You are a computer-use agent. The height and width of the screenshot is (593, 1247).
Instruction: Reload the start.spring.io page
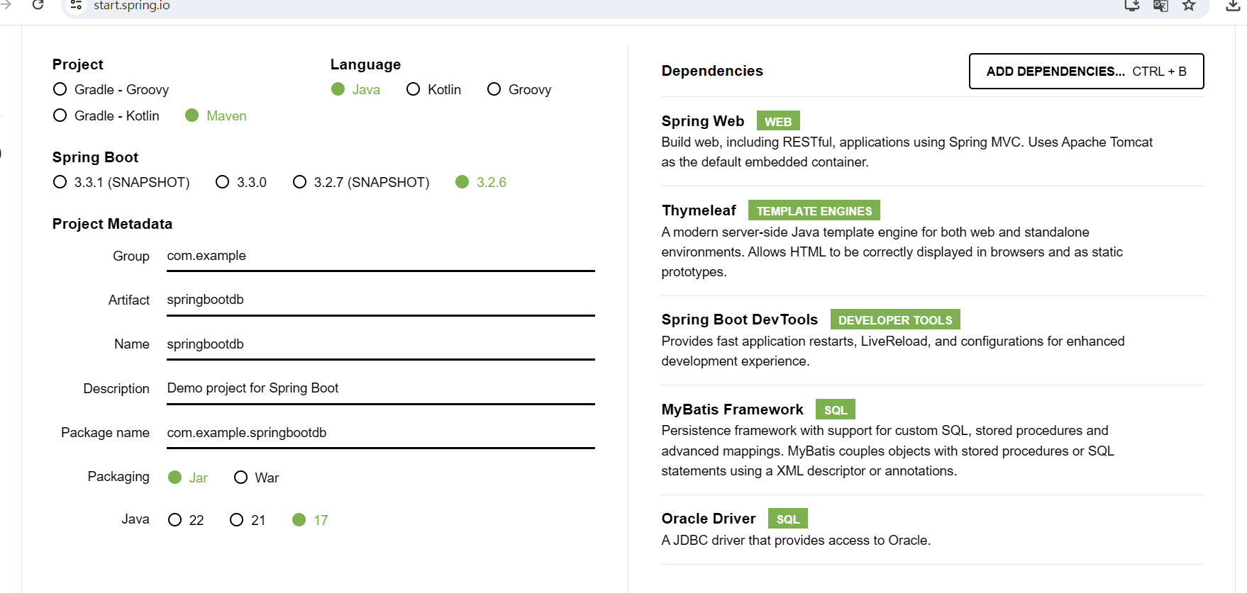pos(38,6)
